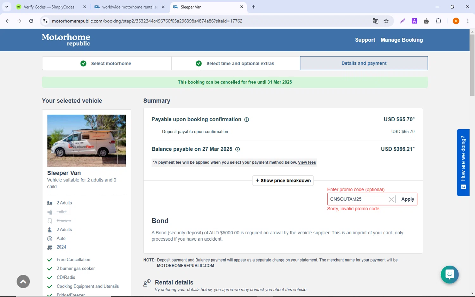475x297 pixels.
Task: Open Chrome three-dot menu
Action: (x=468, y=21)
